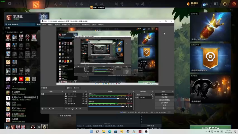Open OBS source properties gear

click(73, 109)
